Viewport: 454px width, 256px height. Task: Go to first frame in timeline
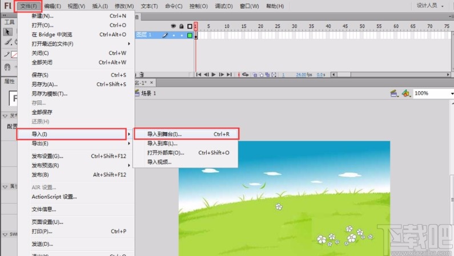[198, 75]
